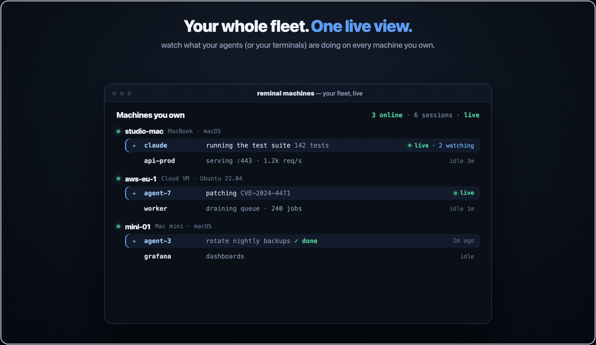Click the green live dot in the agent-7 row
Viewport: 596px width, 345px height.
(455, 193)
